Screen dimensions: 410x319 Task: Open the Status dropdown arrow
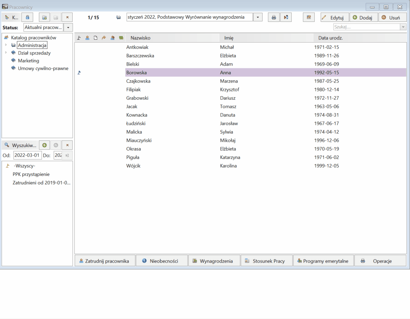pos(68,27)
